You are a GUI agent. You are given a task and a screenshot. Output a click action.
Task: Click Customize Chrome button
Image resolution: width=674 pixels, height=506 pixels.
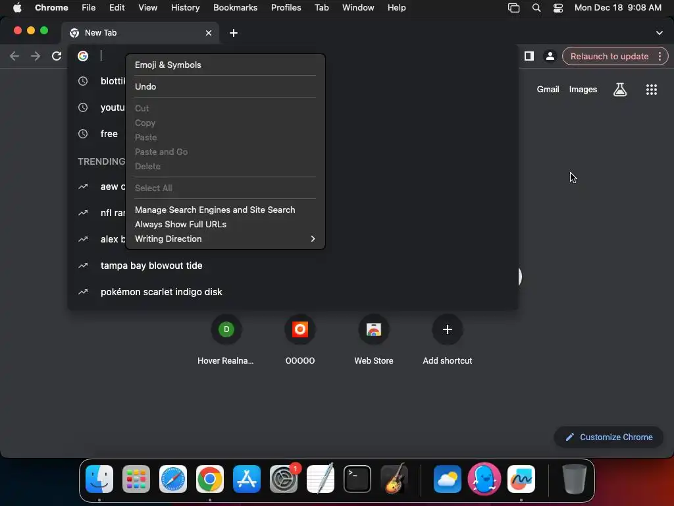tap(609, 437)
